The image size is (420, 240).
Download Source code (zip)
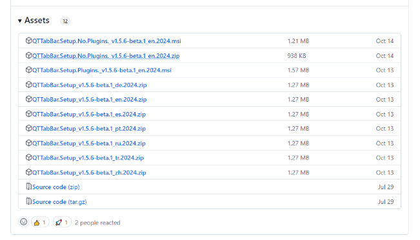(x=56, y=187)
